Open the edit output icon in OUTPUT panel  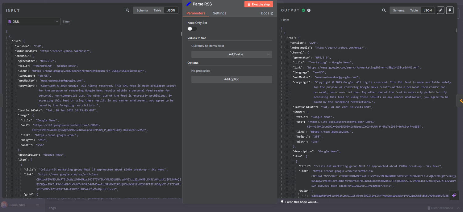[x=440, y=10]
